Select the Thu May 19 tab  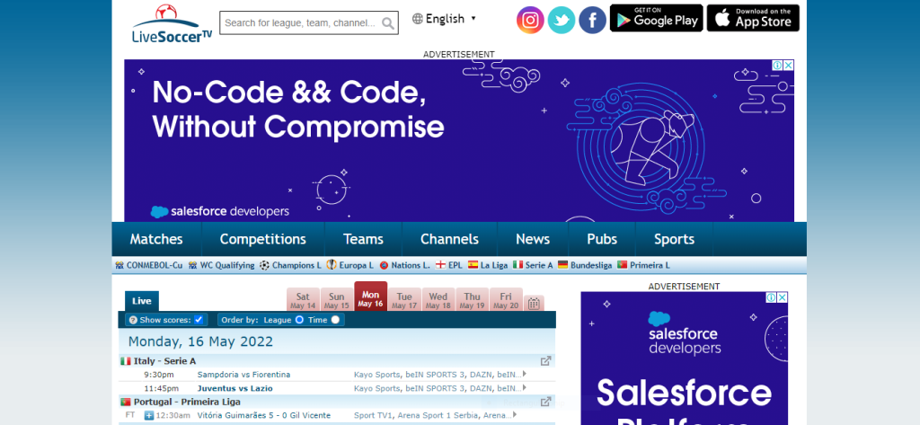tap(473, 300)
